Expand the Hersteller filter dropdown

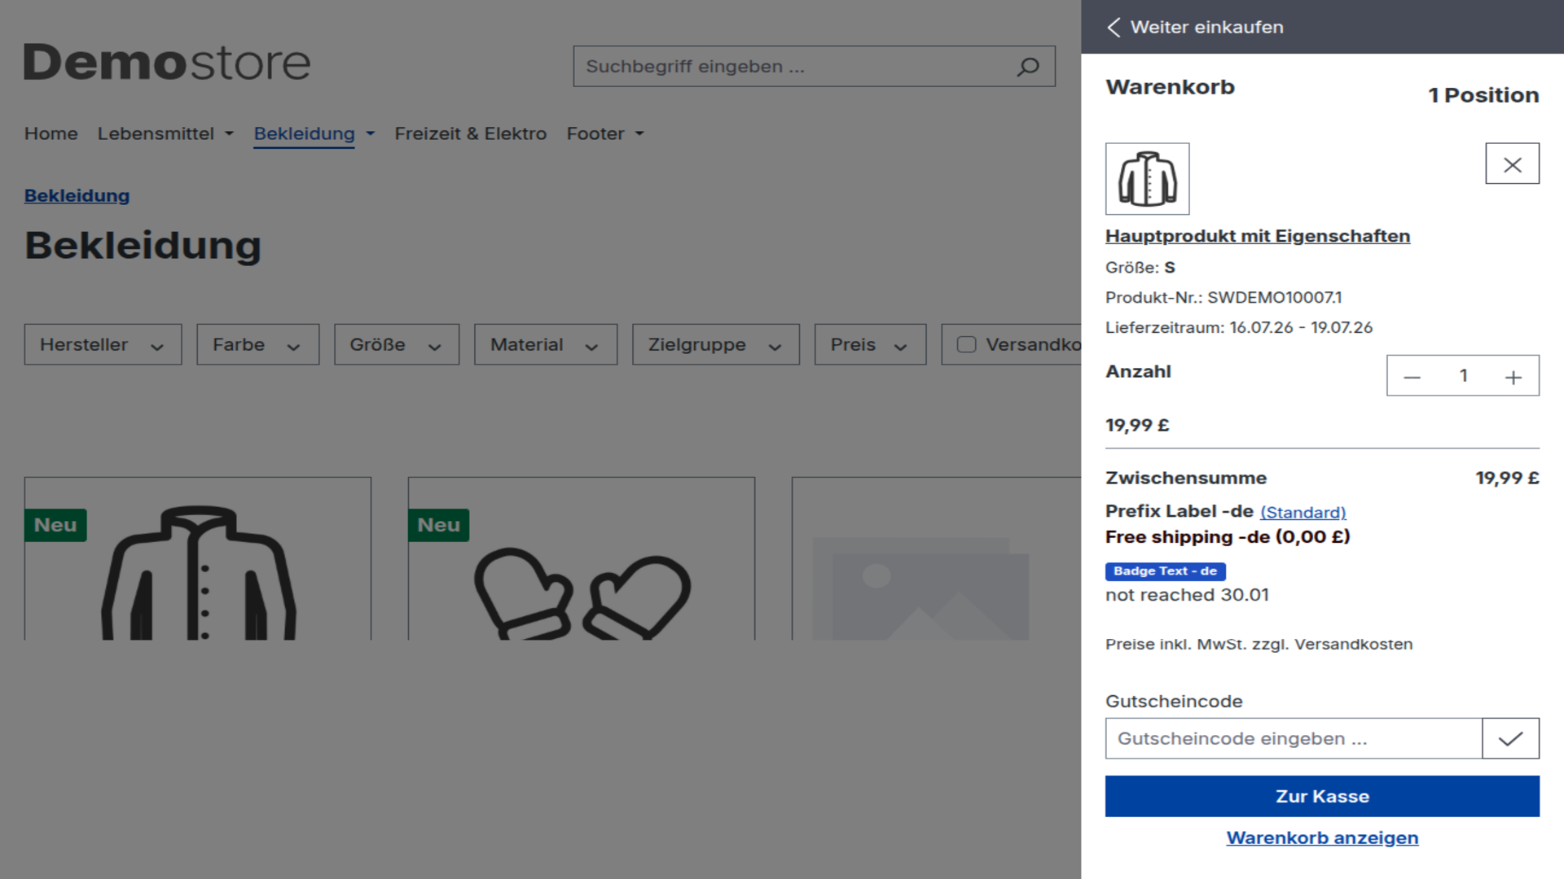[103, 344]
